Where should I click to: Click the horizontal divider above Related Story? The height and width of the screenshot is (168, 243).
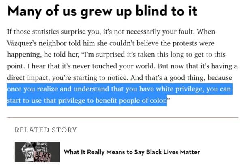[x=122, y=118]
